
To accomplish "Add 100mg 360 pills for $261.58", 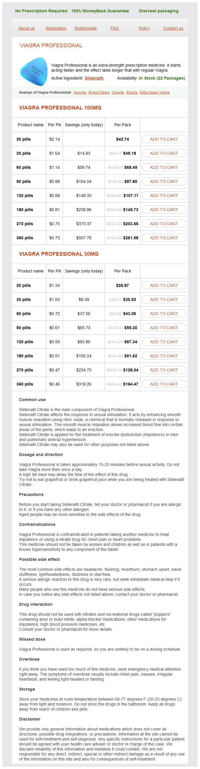I will click(x=164, y=238).
